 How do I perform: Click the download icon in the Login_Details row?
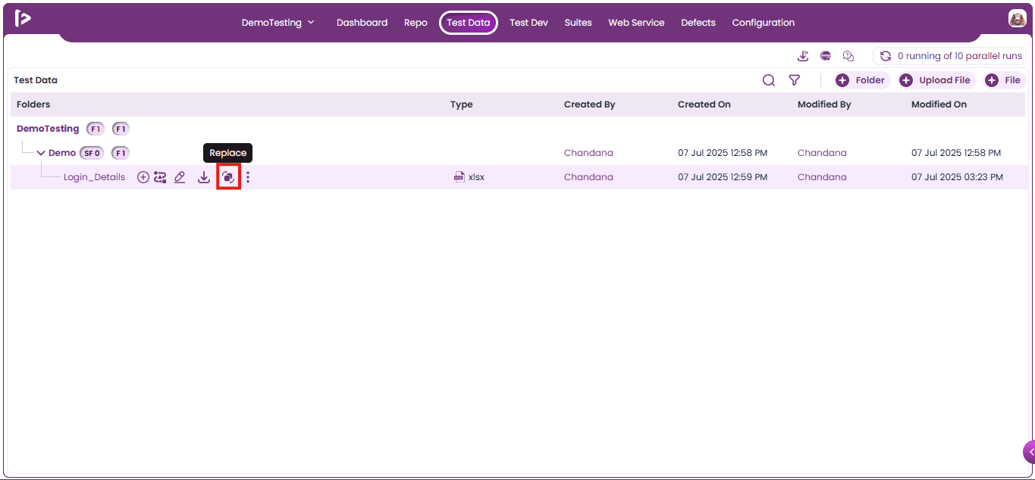coord(204,177)
